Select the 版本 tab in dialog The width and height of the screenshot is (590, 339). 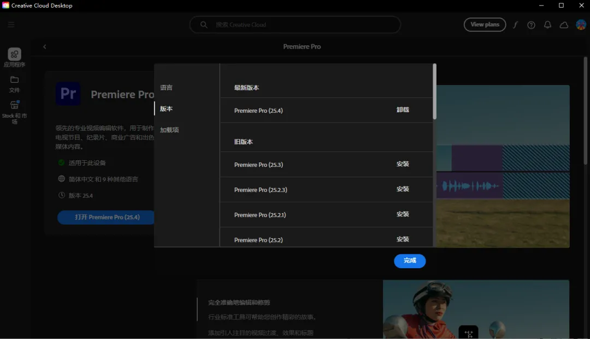166,108
